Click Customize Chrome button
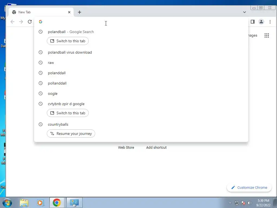Image resolution: width=277 pixels, height=208 pixels. [249, 187]
